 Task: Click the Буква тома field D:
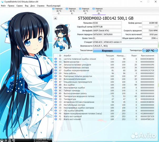point(107,38)
